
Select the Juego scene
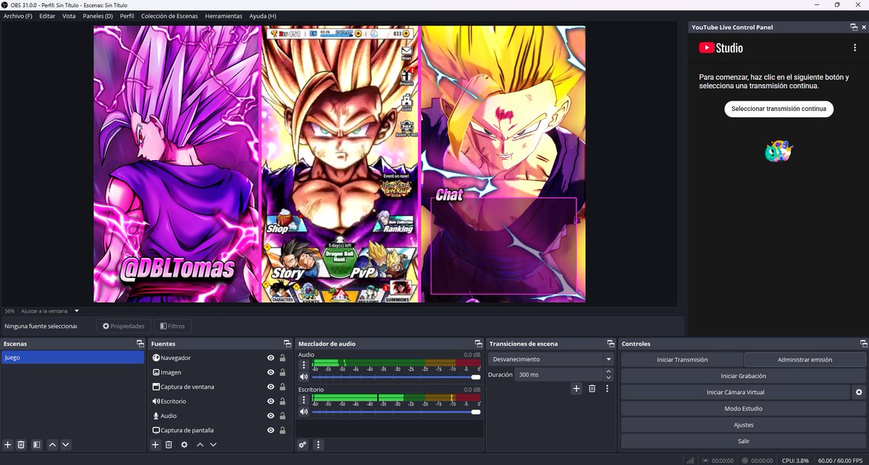coord(73,357)
